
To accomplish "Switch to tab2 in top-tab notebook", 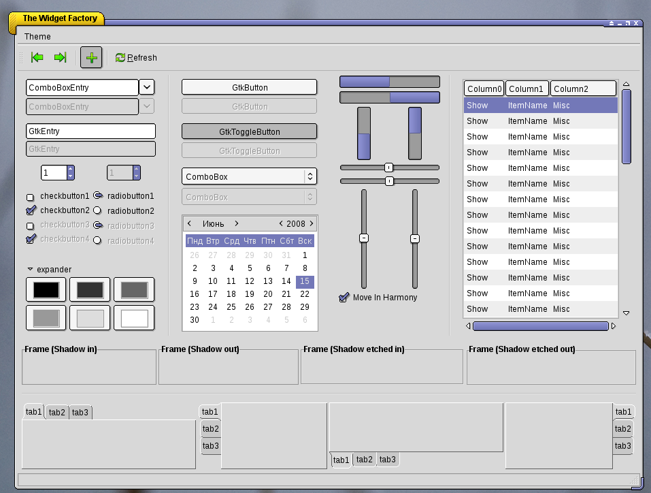I will tap(57, 413).
